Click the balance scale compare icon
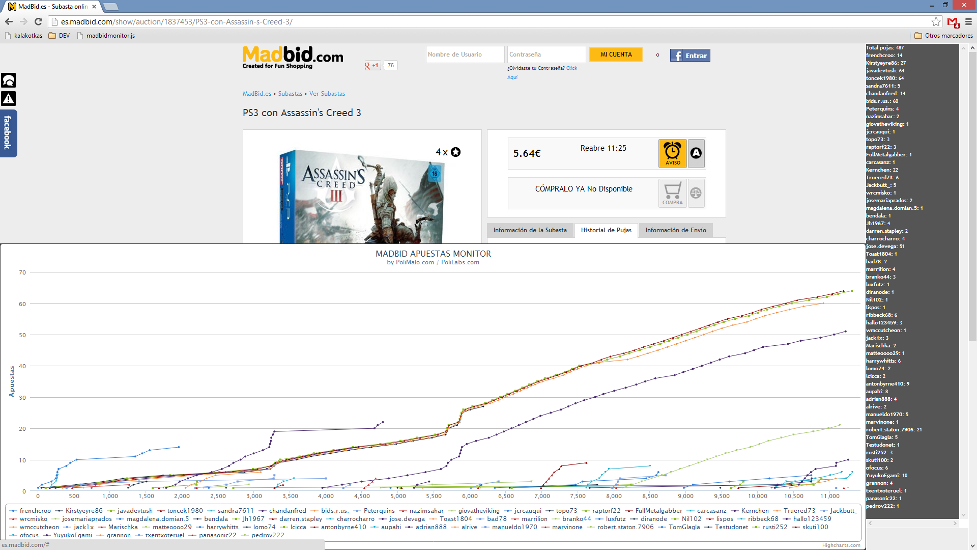The height and width of the screenshot is (550, 977). click(696, 194)
